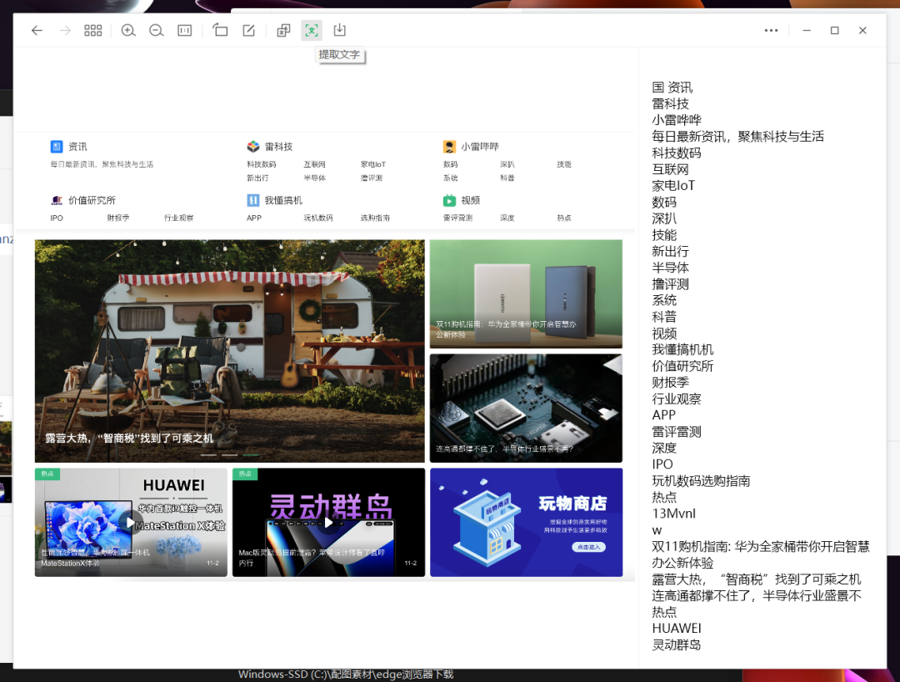Viewport: 900px width, 682px height.
Task: Open the three-dots more options menu
Action: tap(771, 31)
